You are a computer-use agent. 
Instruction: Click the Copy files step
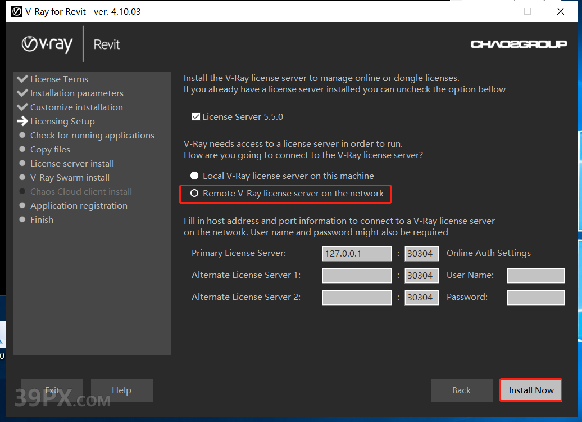point(50,150)
